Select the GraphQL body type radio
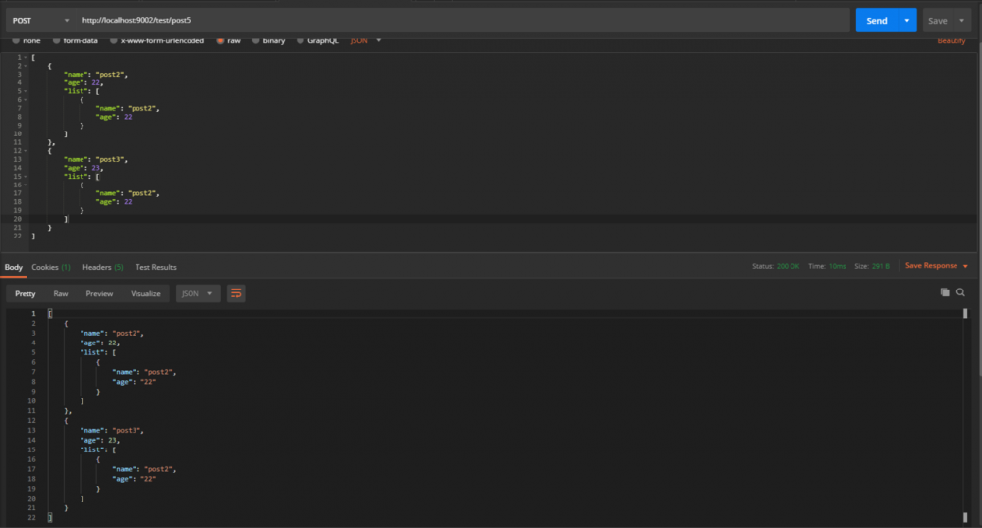This screenshot has width=982, height=528. (300, 40)
